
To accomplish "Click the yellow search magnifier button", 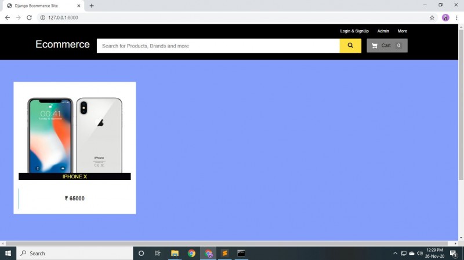I will tap(350, 46).
